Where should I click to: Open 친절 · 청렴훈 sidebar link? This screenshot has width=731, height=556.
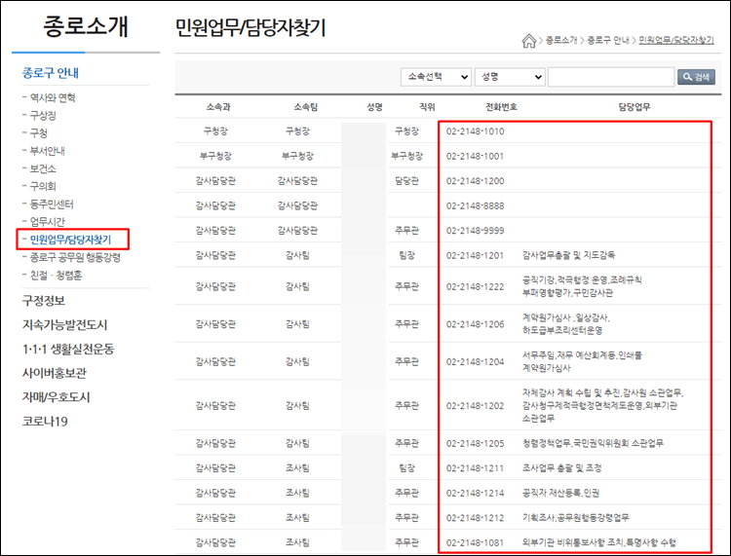click(56, 276)
